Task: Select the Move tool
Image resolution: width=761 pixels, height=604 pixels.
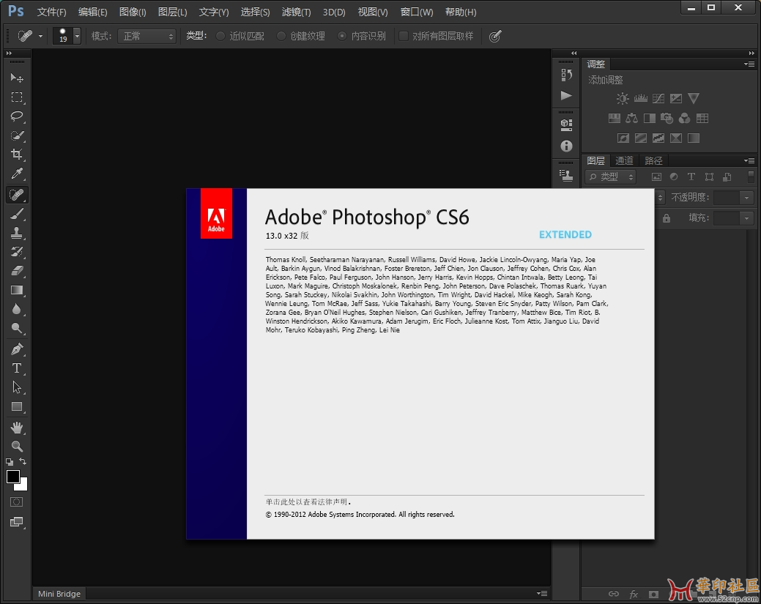Action: (x=17, y=78)
